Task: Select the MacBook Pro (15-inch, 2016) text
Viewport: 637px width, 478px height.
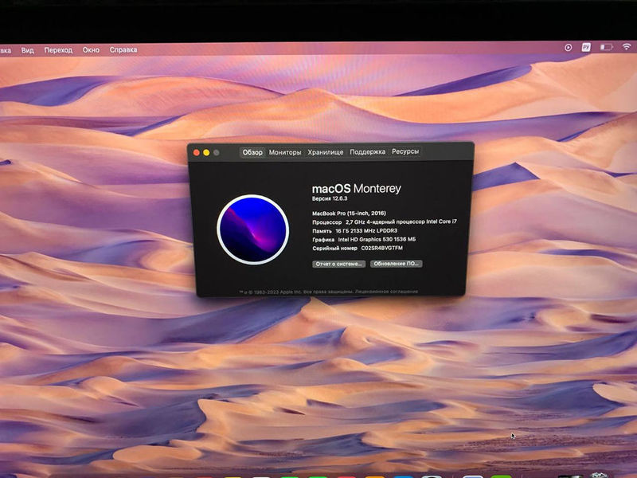Action: tap(349, 214)
